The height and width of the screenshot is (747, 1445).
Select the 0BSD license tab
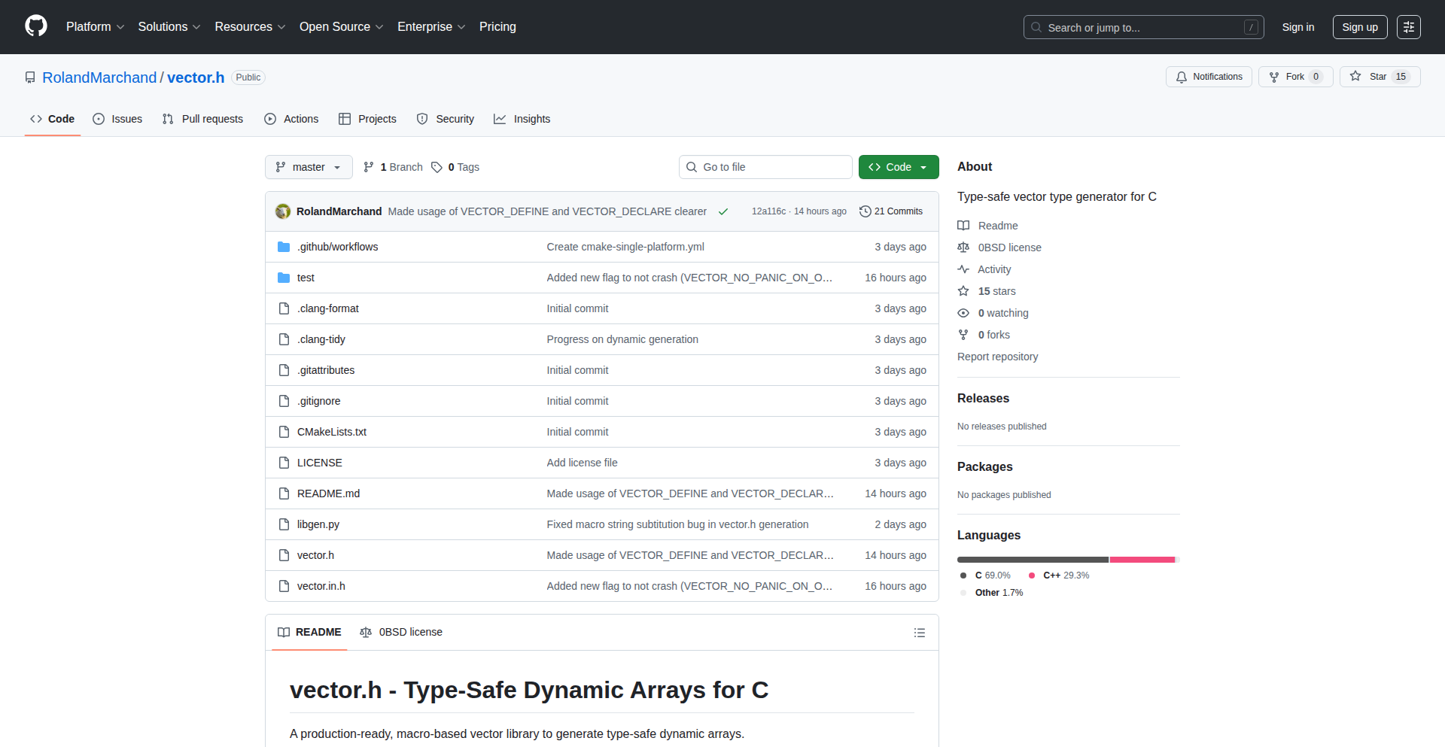(401, 633)
